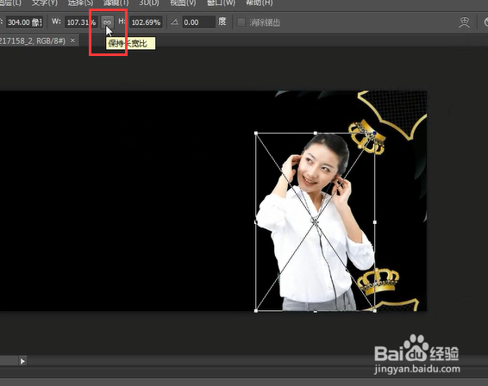The image size is (488, 386).
Task: Open the 帮助(H) menu
Action: point(260,3)
